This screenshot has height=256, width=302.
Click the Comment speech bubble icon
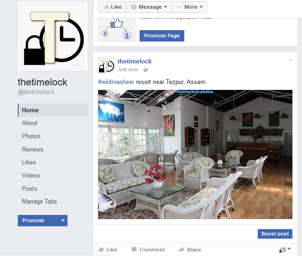click(x=134, y=250)
